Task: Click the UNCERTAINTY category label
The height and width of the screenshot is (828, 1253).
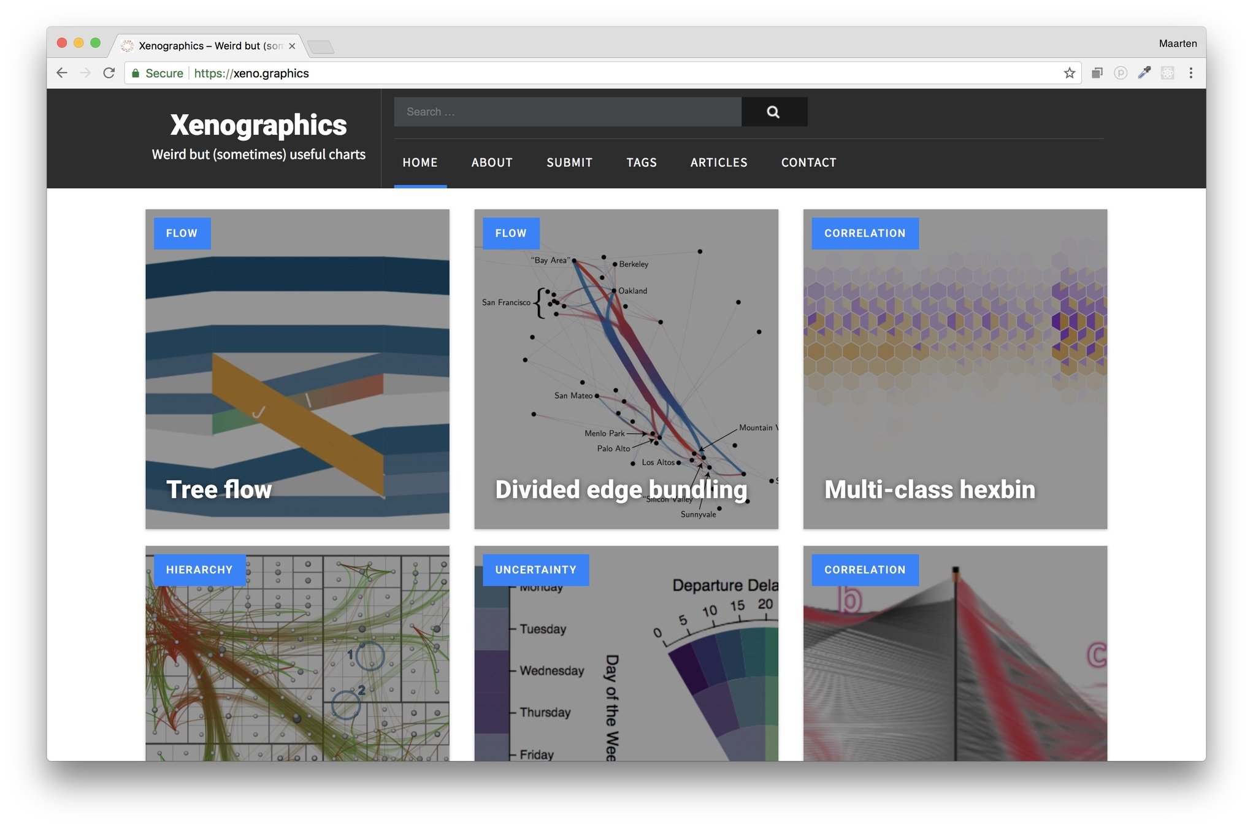Action: pos(535,570)
